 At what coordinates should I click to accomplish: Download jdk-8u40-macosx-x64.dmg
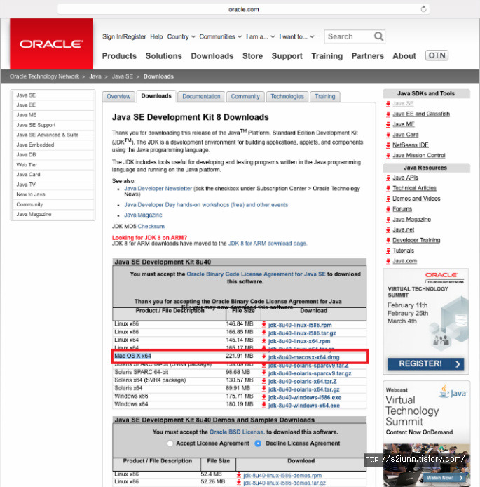click(304, 357)
